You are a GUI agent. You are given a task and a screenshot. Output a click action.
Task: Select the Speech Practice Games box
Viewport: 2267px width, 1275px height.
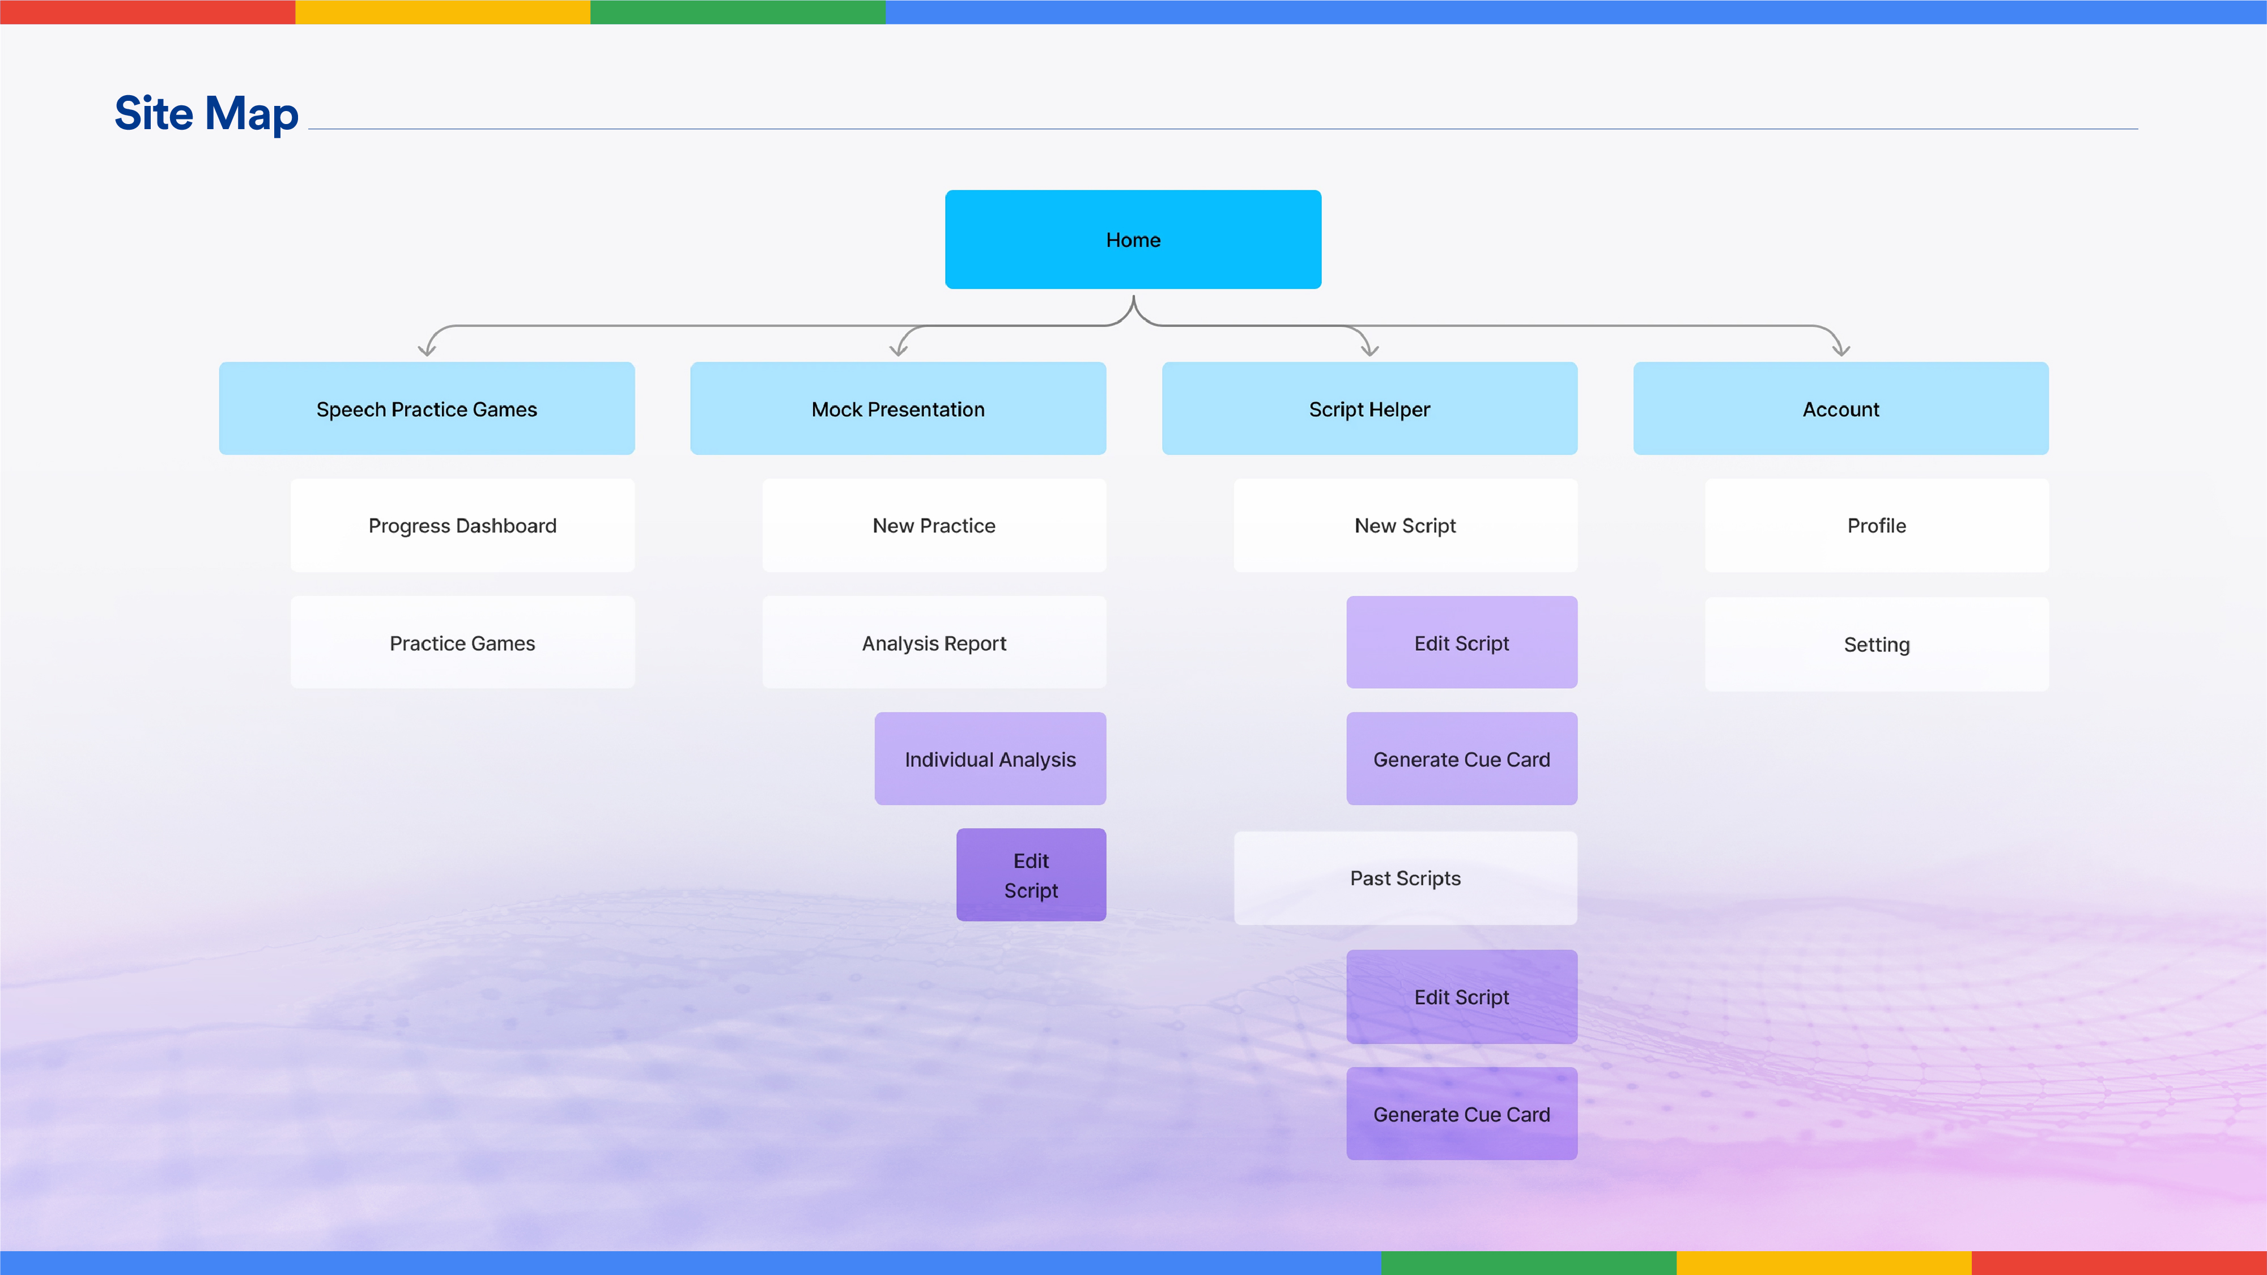(426, 409)
